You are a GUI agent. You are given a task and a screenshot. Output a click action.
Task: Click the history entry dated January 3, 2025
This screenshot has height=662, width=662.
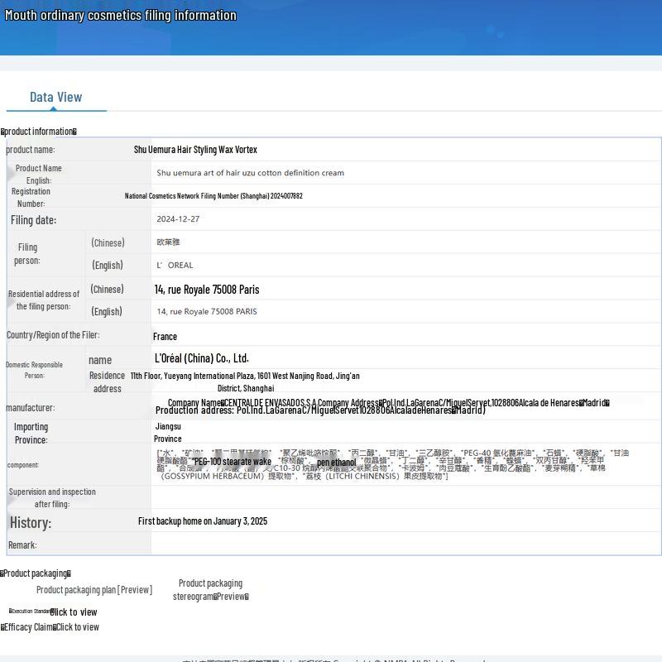[x=203, y=521]
